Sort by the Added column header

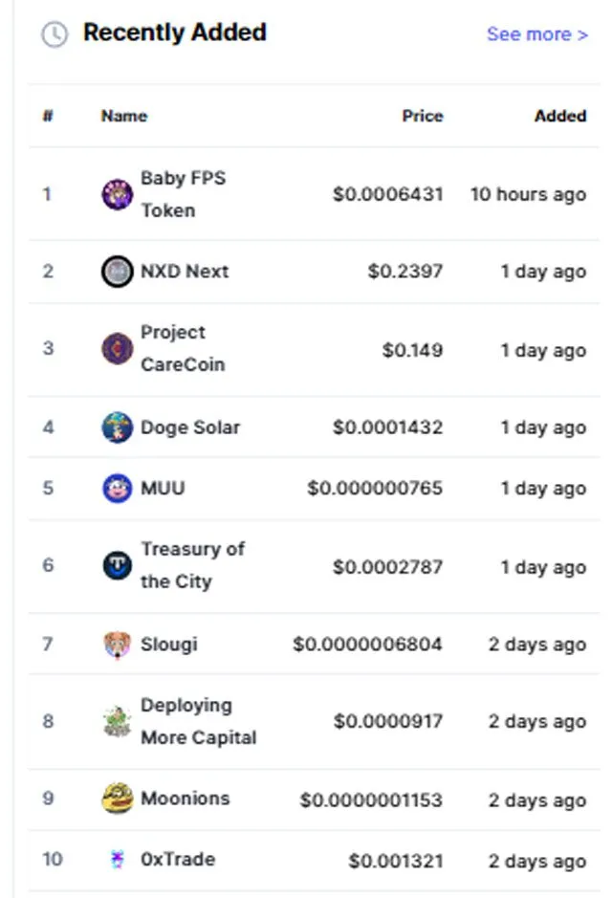[560, 116]
